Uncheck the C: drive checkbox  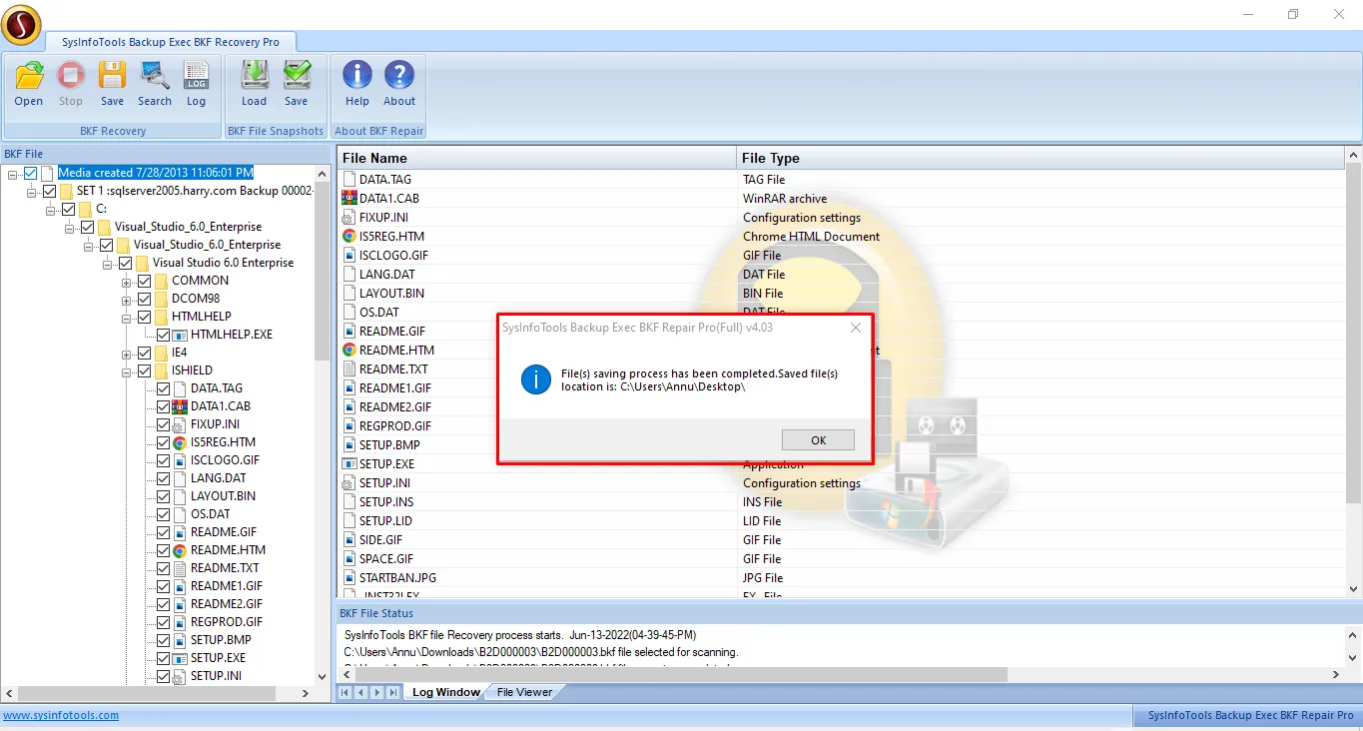tap(68, 209)
